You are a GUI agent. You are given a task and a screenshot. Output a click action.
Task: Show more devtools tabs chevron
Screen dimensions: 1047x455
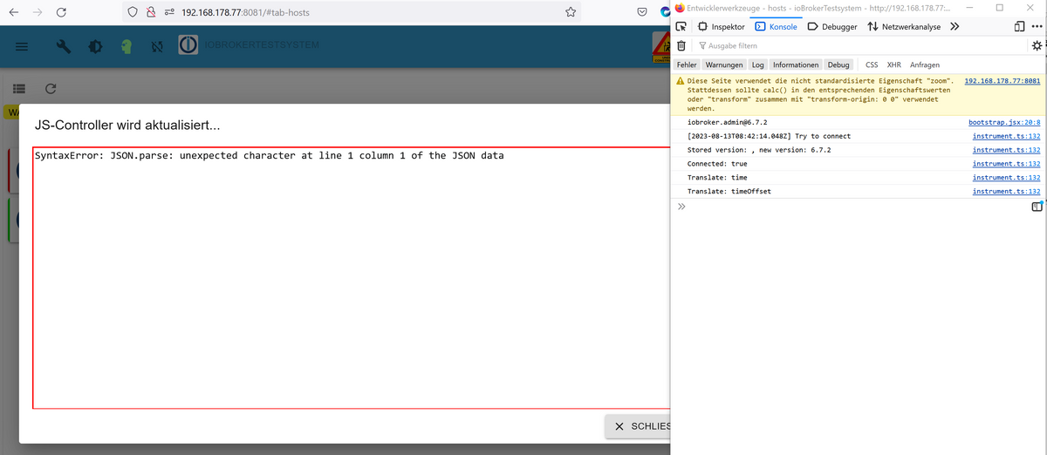[955, 26]
